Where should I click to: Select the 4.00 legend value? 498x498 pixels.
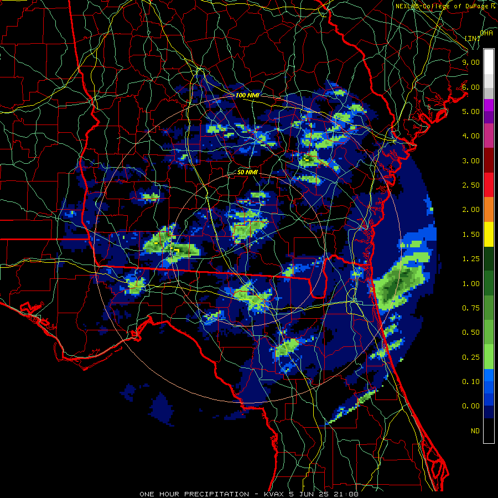(471, 136)
